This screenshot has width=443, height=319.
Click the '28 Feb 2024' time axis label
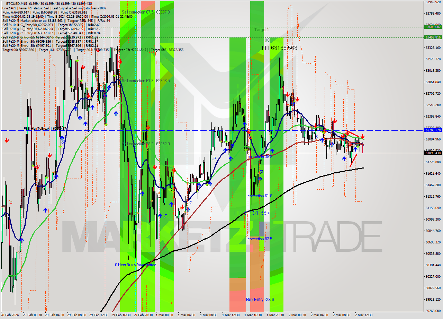click(x=10, y=315)
